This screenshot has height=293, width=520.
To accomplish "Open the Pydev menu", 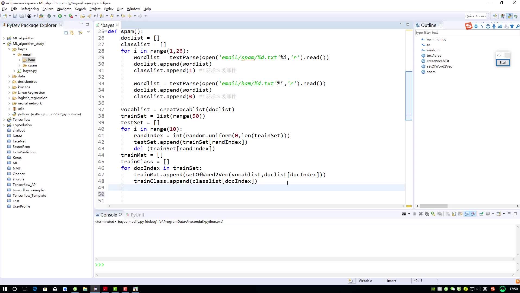I will [109, 9].
